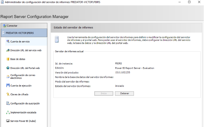Click the Configuración de suscripción icon
This screenshot has width=204, height=127.
[x=8, y=103]
